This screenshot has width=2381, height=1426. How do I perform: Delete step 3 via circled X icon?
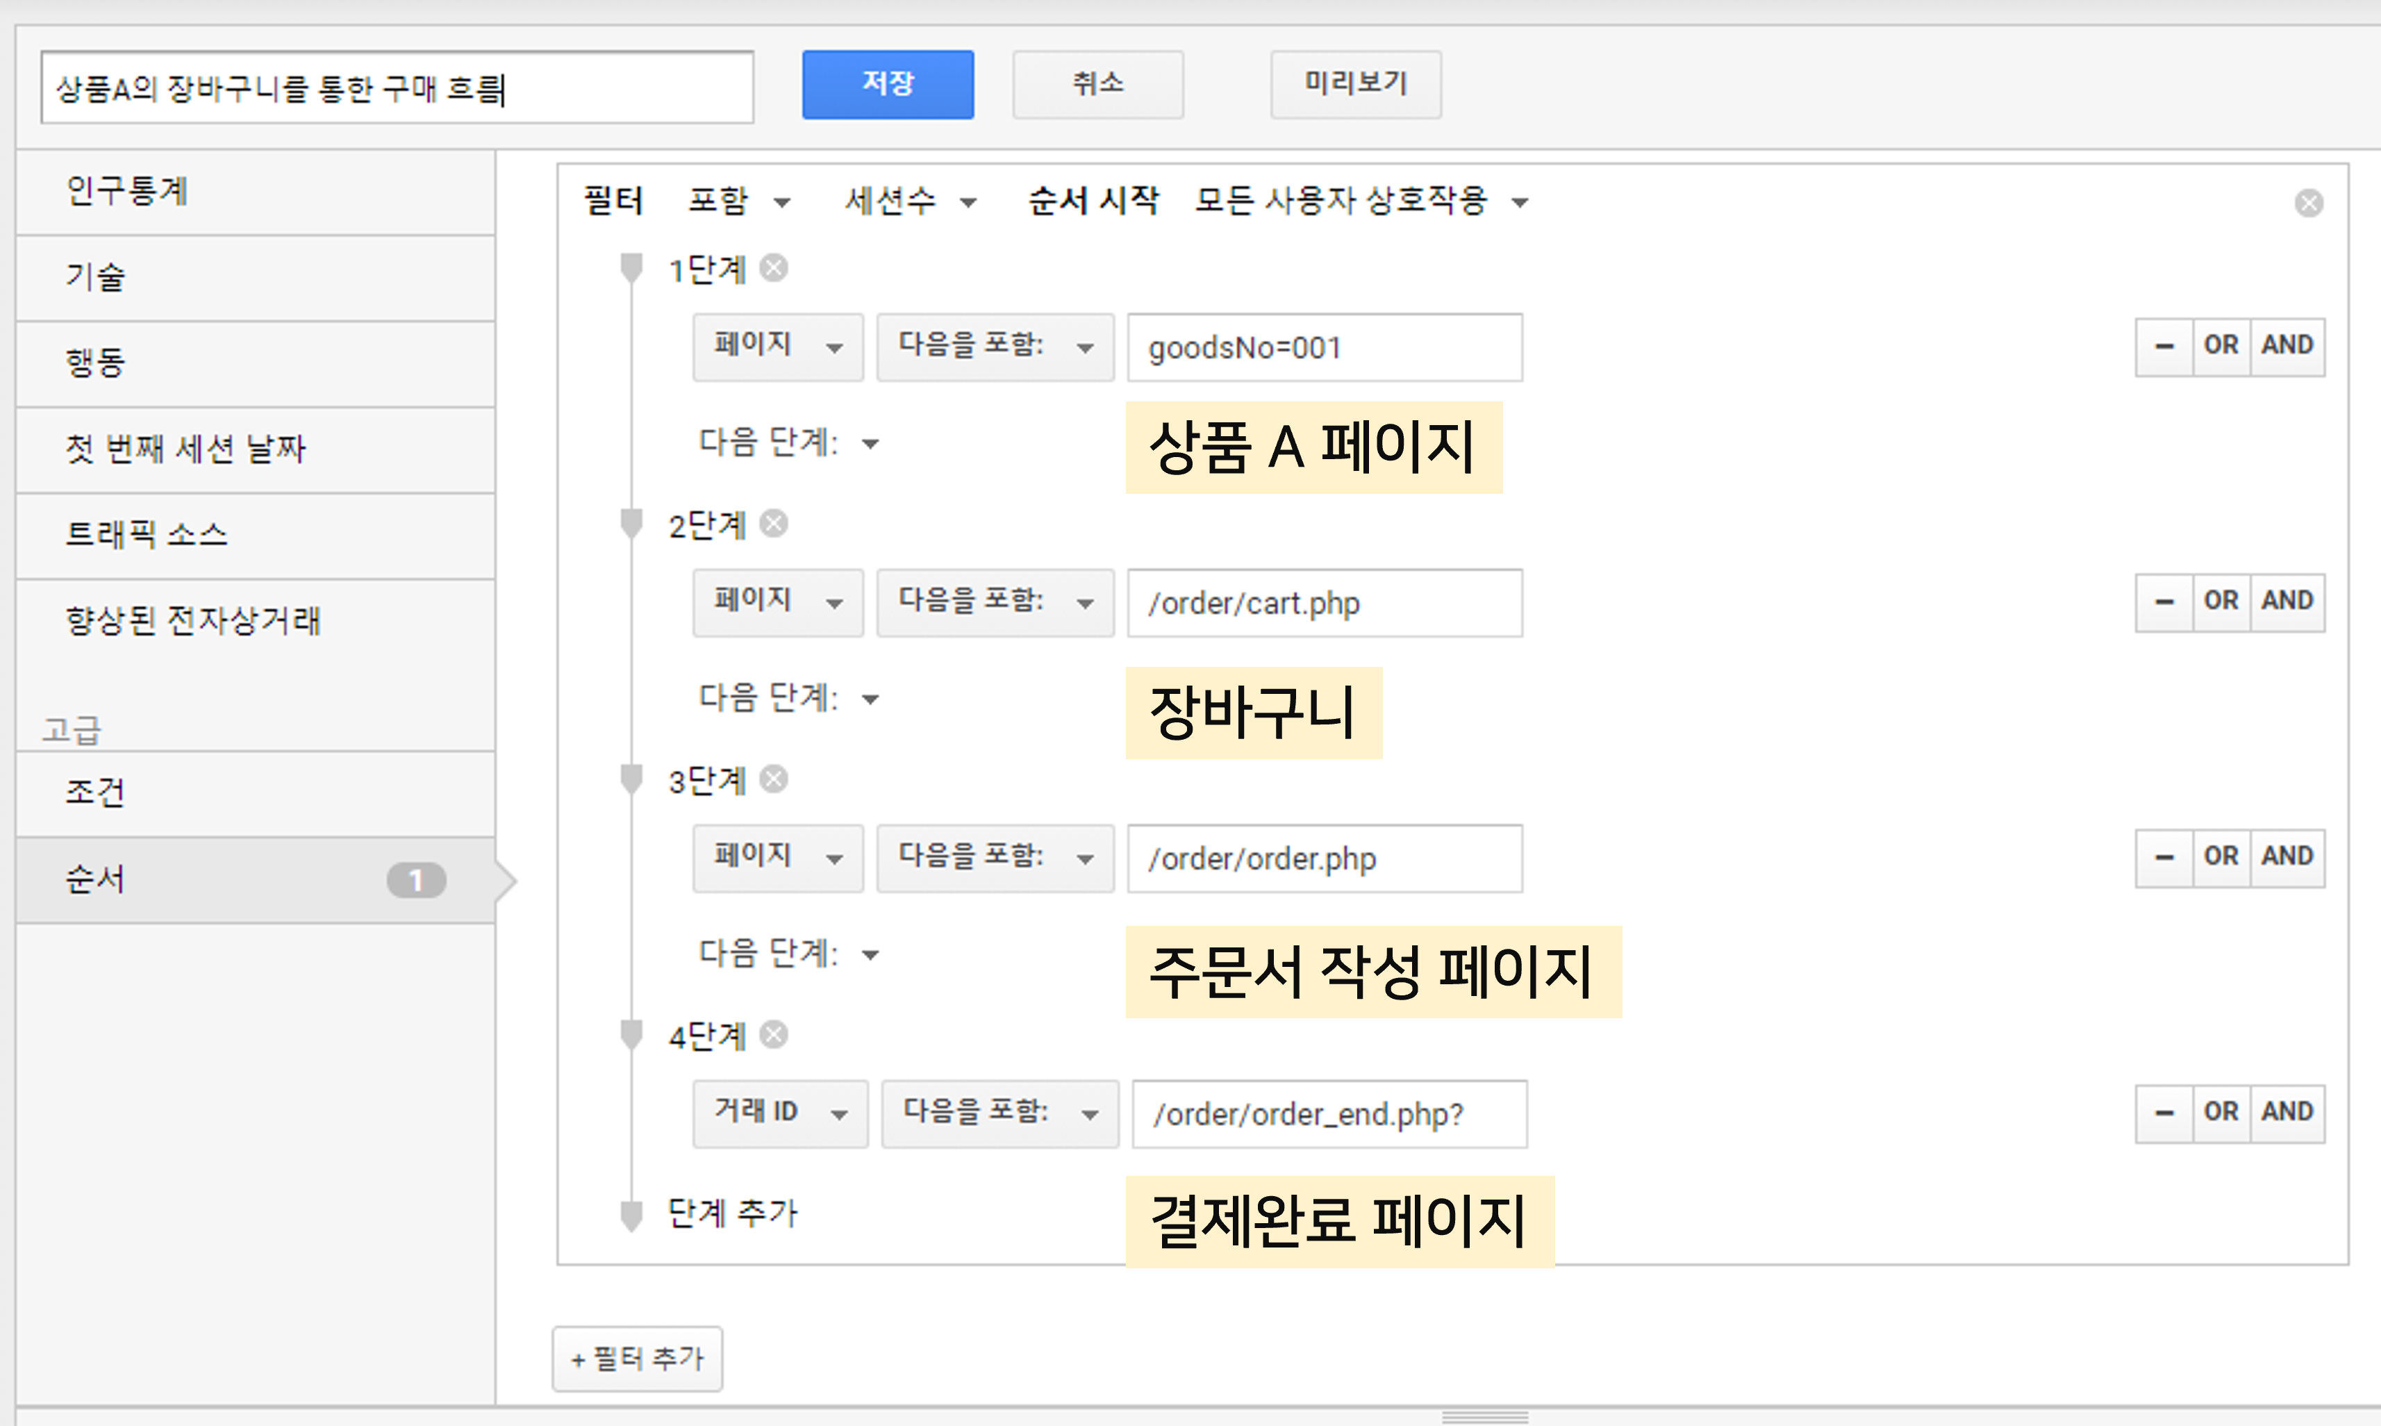(x=774, y=779)
